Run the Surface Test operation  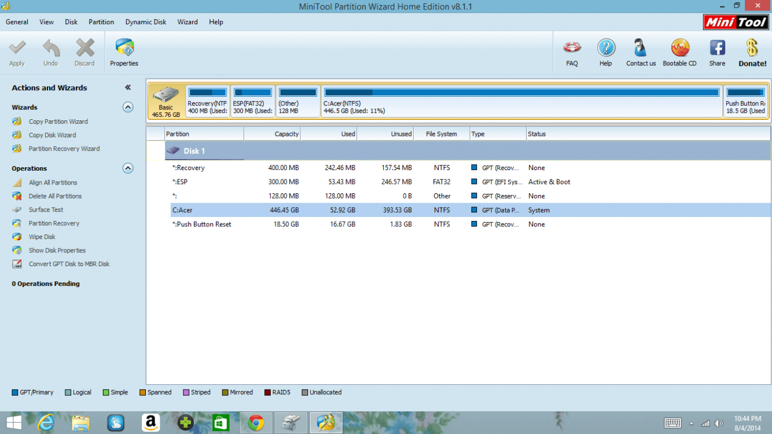coord(46,209)
